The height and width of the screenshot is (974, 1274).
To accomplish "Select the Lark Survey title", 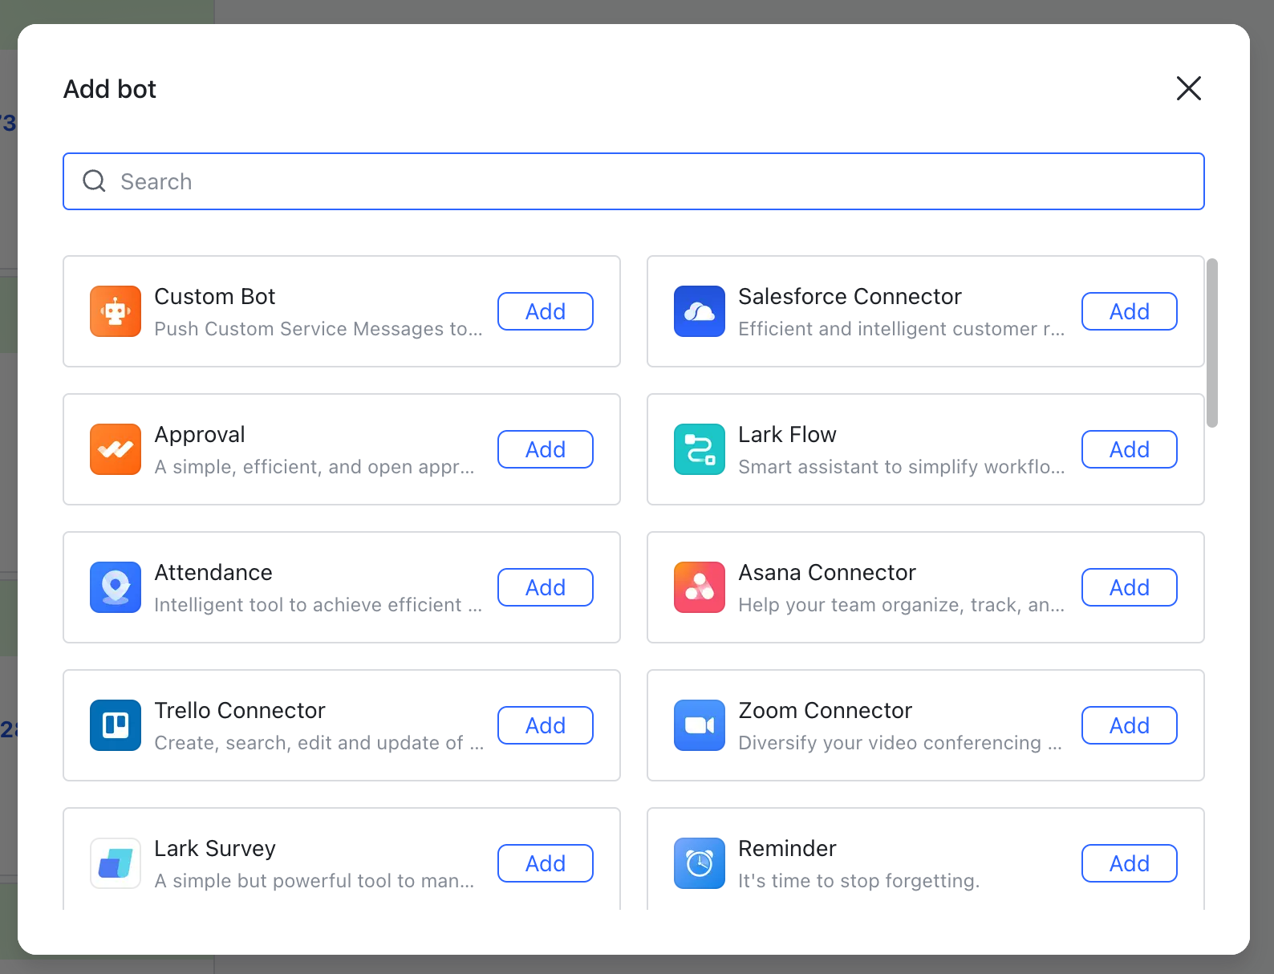I will point(215,849).
